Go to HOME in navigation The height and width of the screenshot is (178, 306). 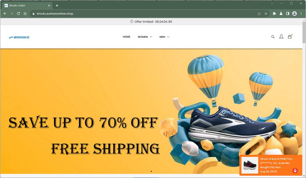click(x=127, y=36)
